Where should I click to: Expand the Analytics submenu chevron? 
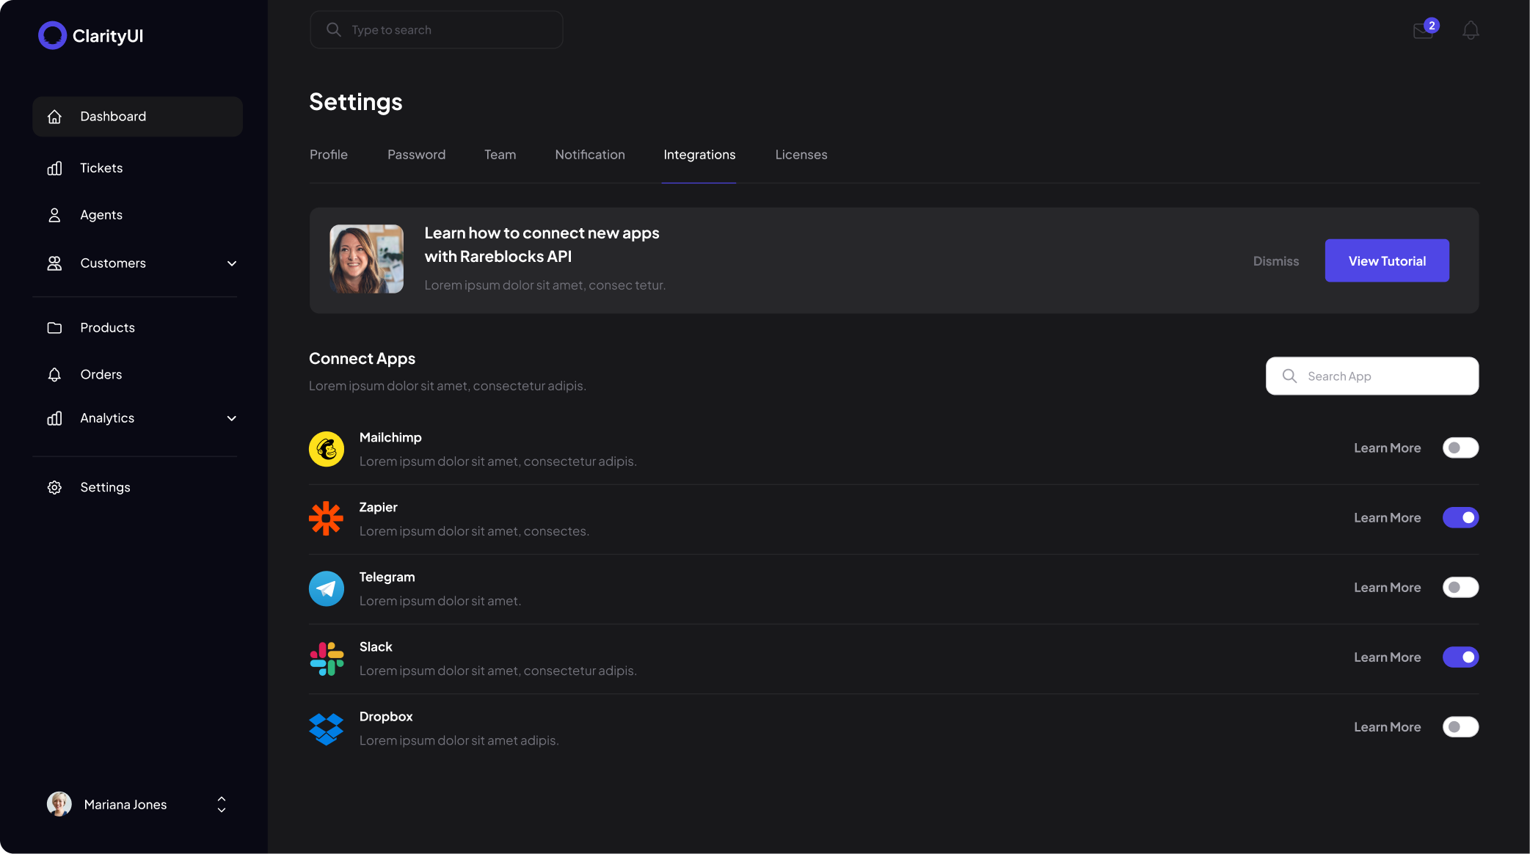(232, 418)
